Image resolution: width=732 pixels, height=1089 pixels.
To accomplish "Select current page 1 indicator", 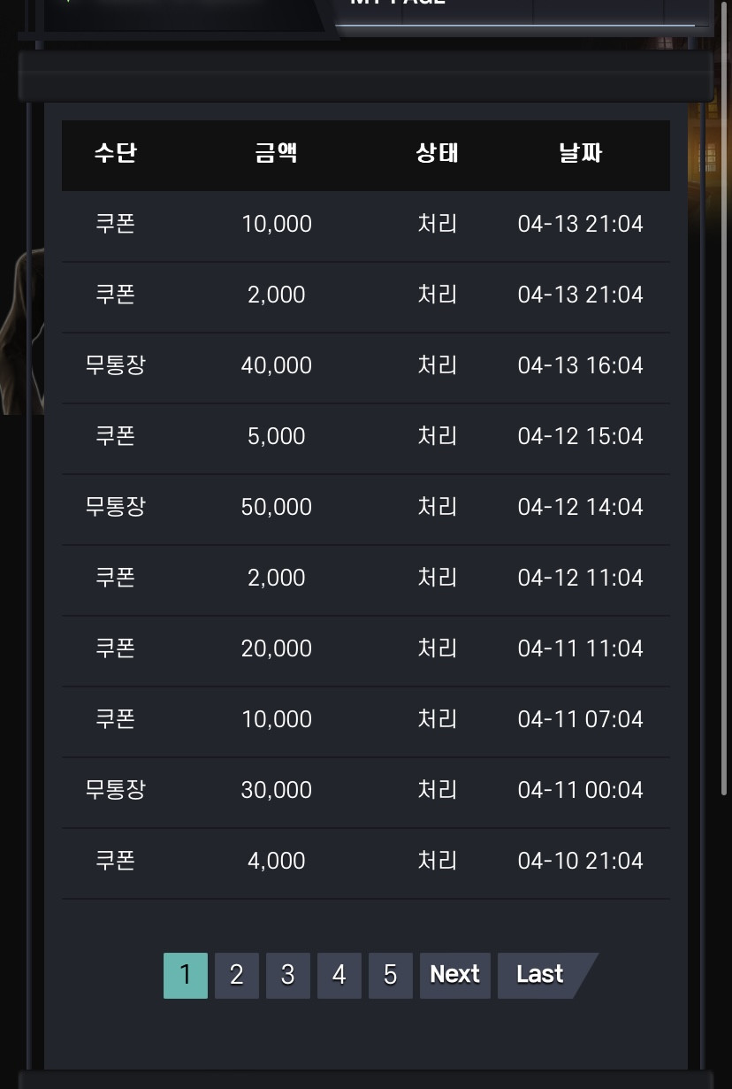I will (186, 975).
